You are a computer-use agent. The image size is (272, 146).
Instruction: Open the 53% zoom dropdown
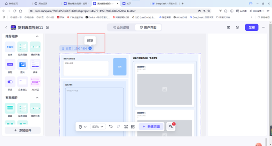[x=97, y=127]
